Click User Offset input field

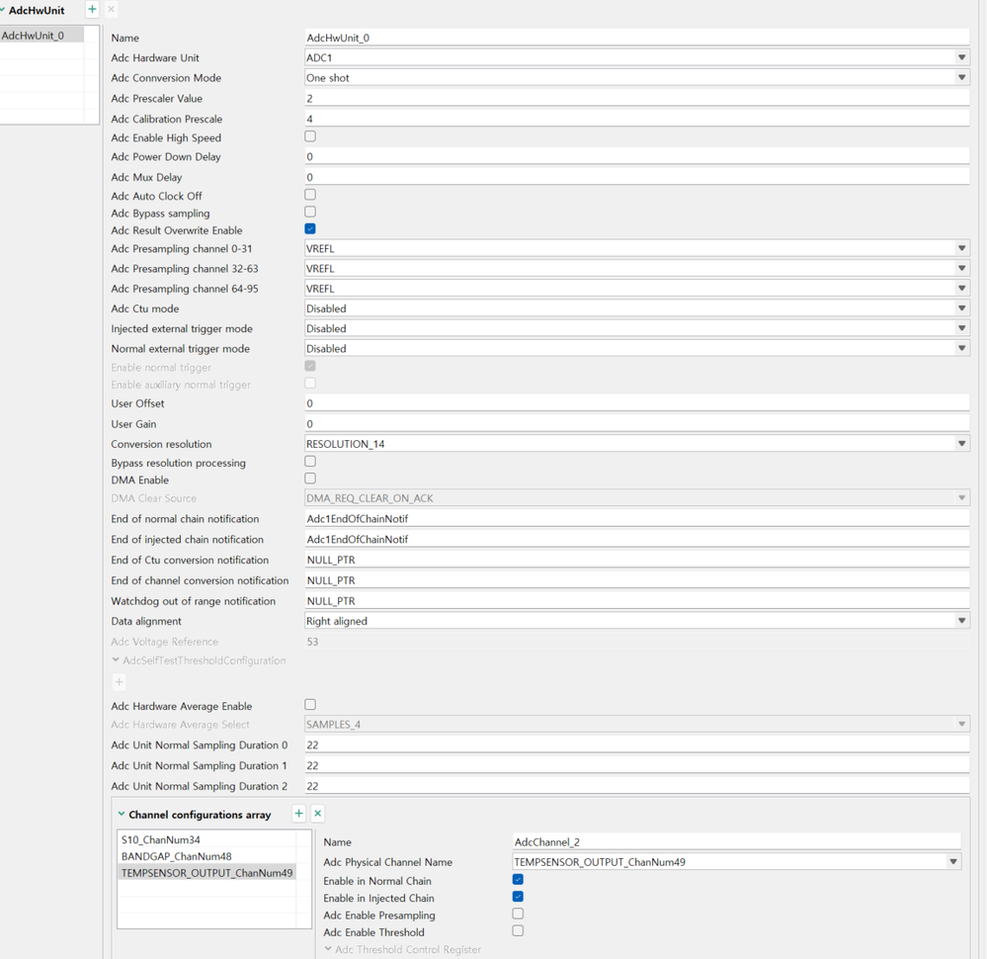click(x=637, y=403)
